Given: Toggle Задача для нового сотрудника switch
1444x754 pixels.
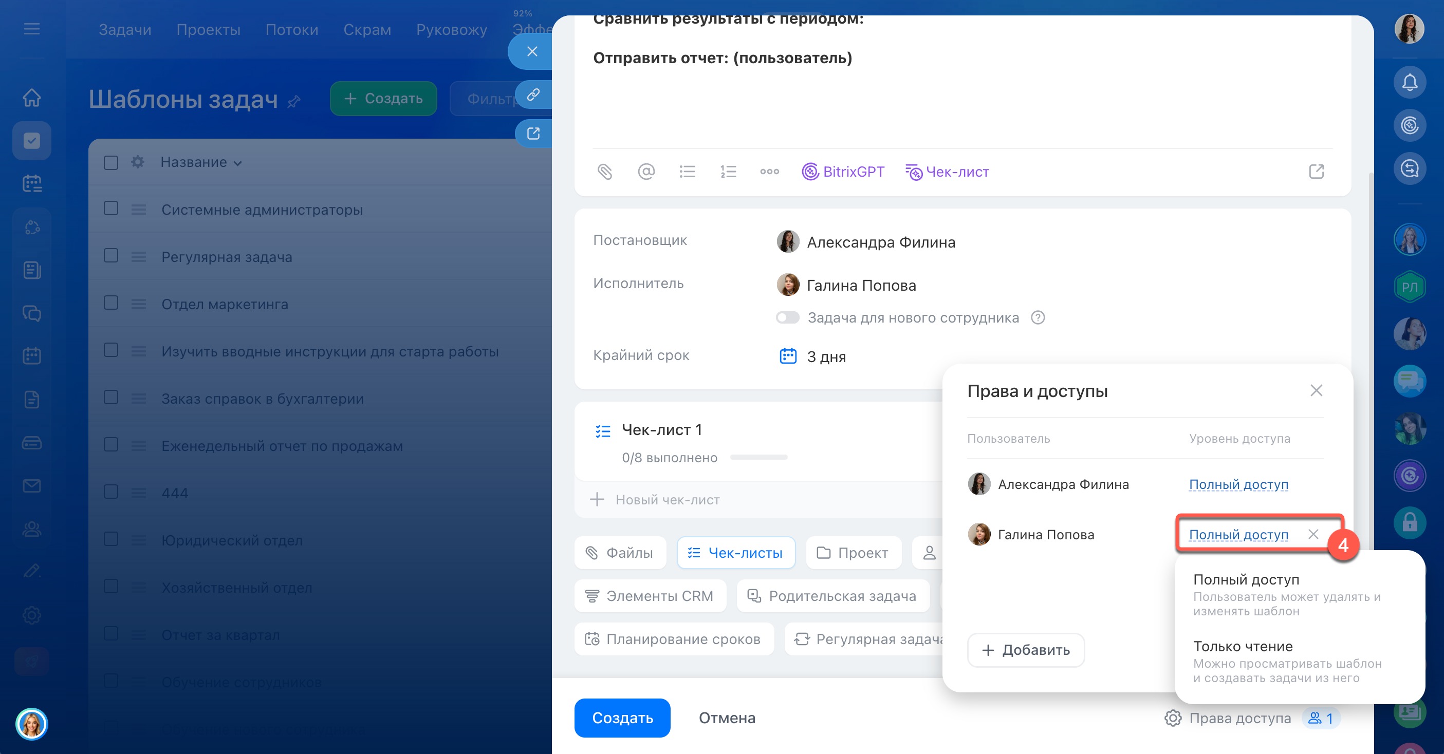Looking at the screenshot, I should coord(787,317).
